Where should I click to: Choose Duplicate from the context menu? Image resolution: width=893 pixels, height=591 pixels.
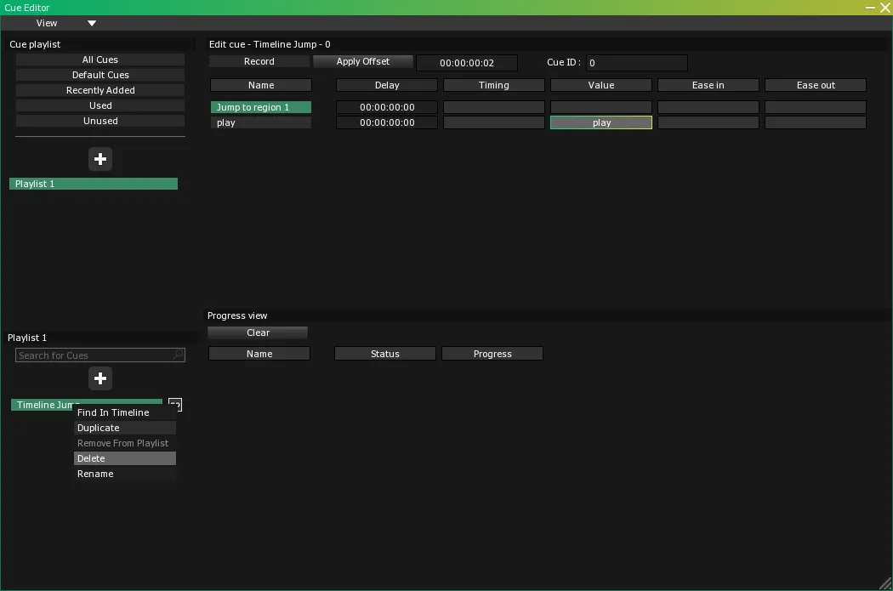[x=125, y=428]
